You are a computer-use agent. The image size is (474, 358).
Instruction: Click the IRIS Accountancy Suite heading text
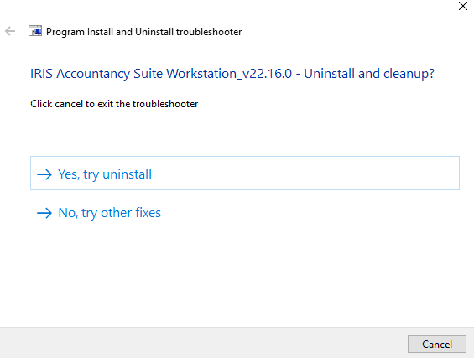click(232, 74)
